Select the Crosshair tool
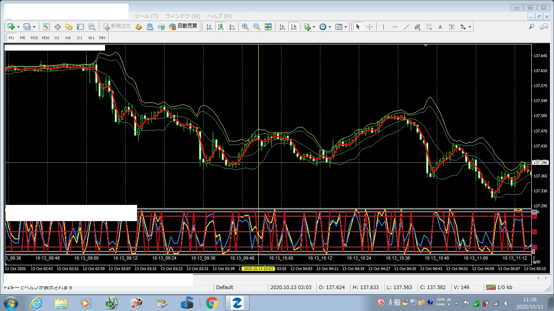 point(370,27)
